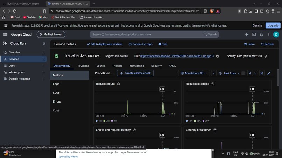This screenshot has height=158, width=282.
Task: Go to next time range arrow
Action: (255, 73)
